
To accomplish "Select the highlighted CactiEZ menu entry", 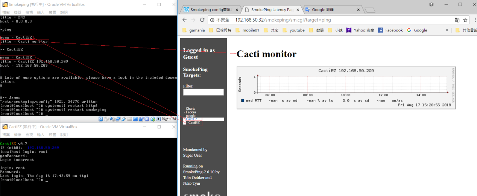I will point(191,119).
